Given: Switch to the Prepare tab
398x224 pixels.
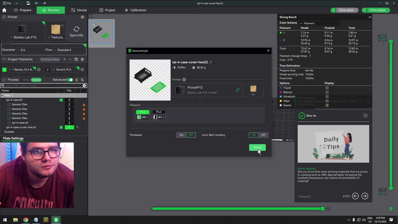Looking at the screenshot, I should tap(23, 10).
